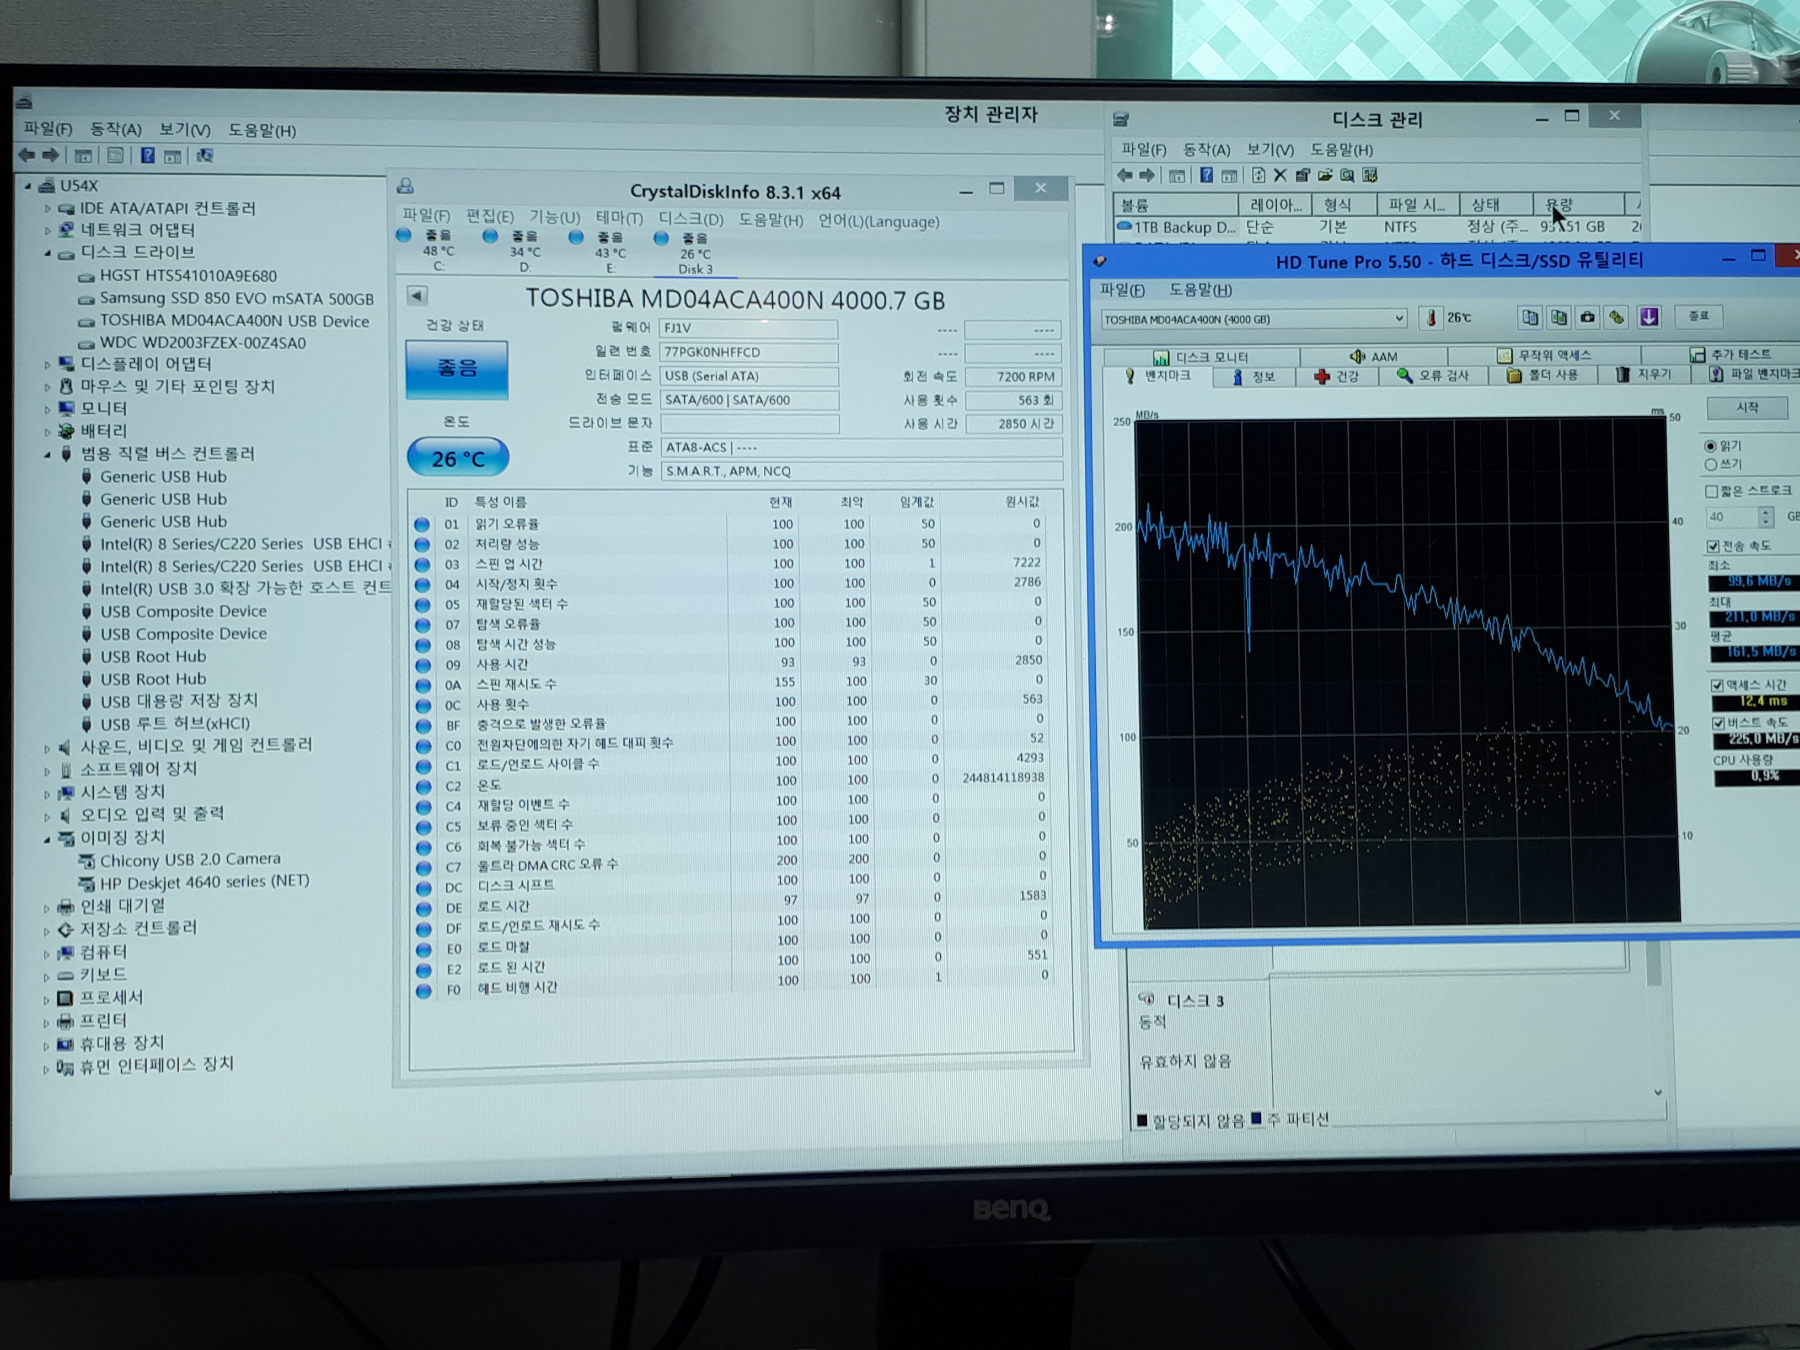
Task: Switch to 폴더 사용 folder usage tab
Action: [1543, 374]
